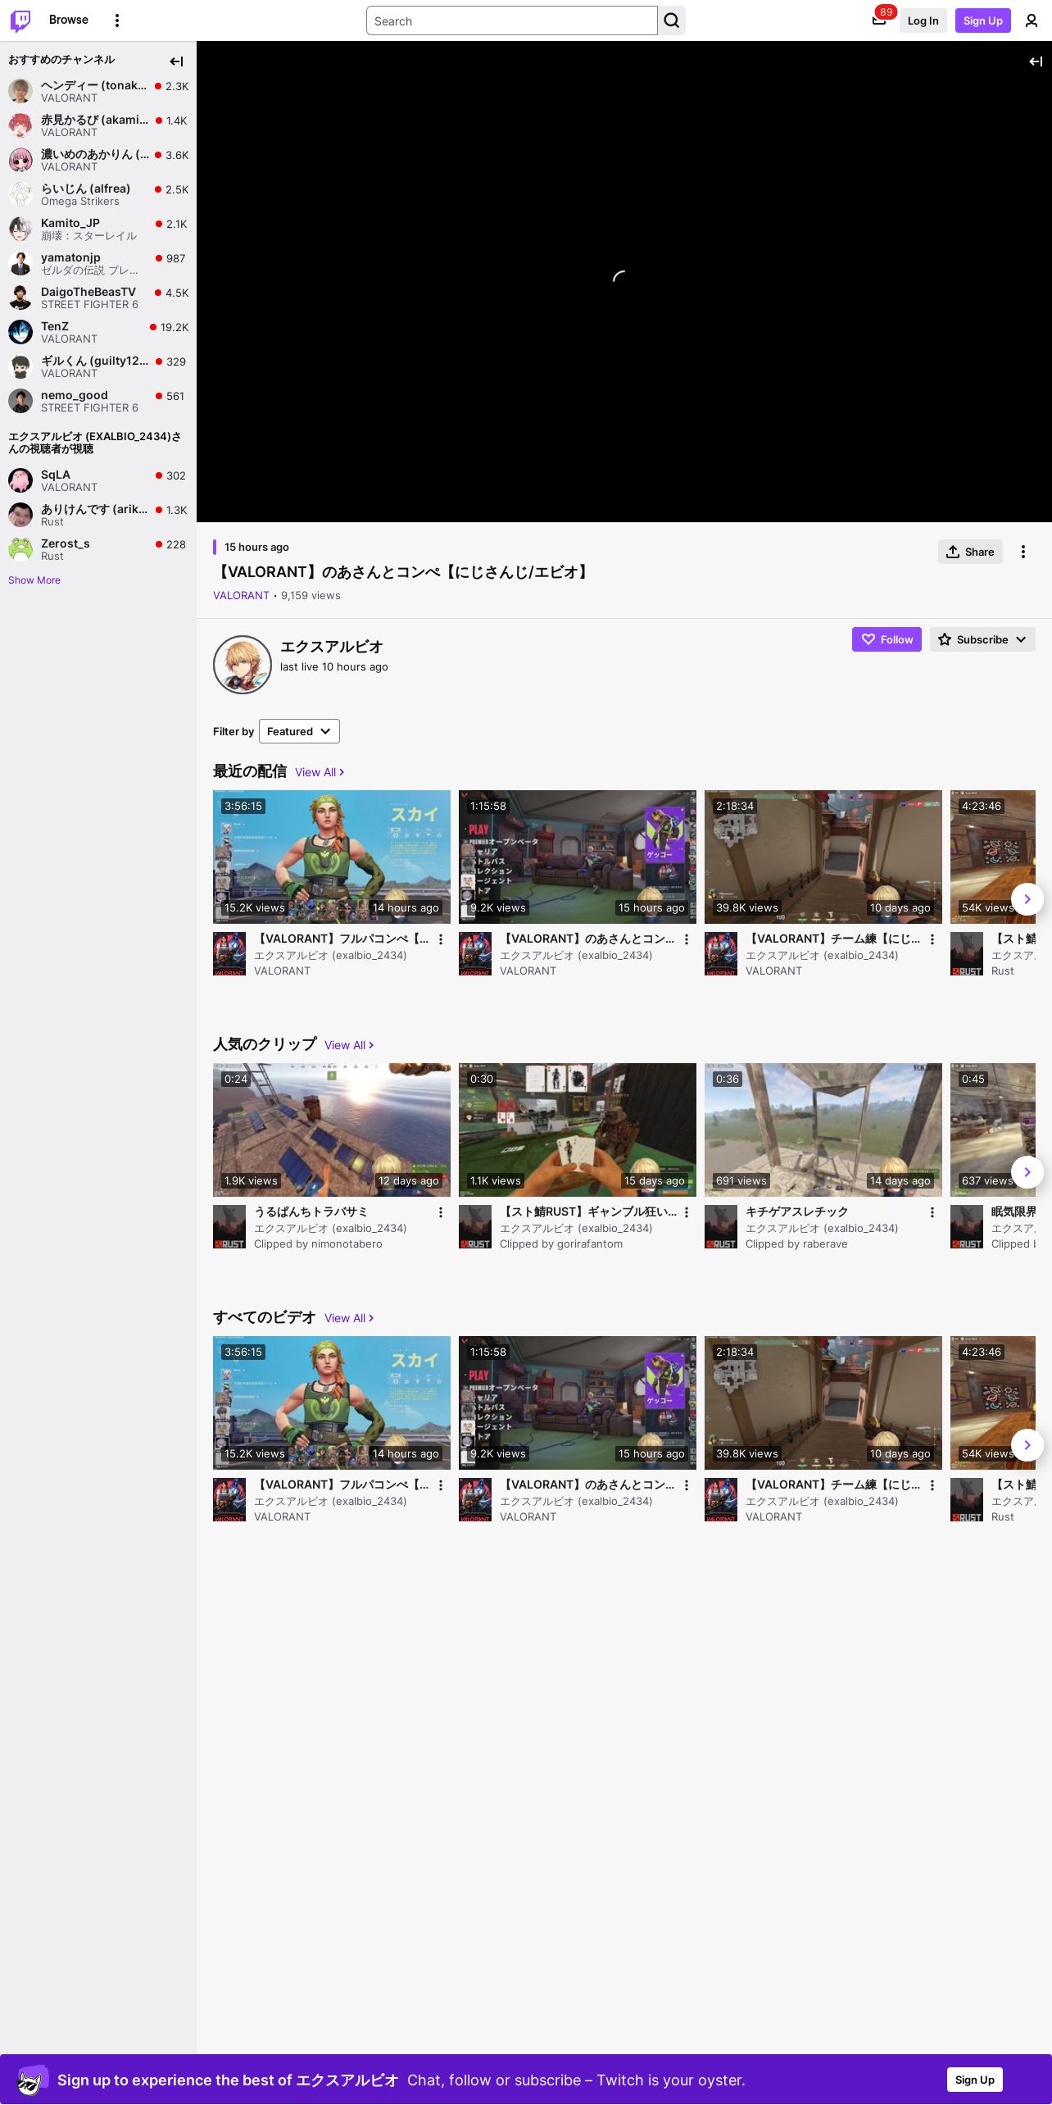This screenshot has height=2105, width=1052.
Task: Click the エクスアルビオ channel name heading
Action: (332, 647)
